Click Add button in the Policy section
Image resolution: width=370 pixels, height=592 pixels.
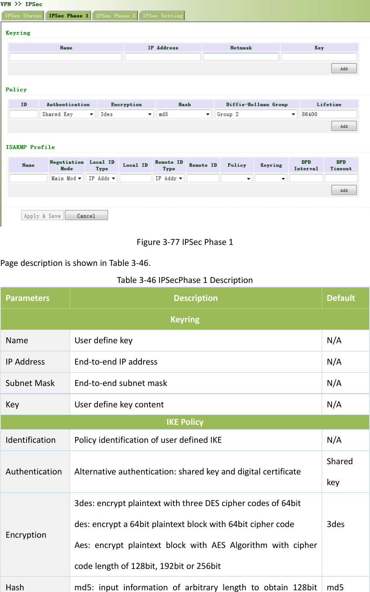click(x=344, y=126)
